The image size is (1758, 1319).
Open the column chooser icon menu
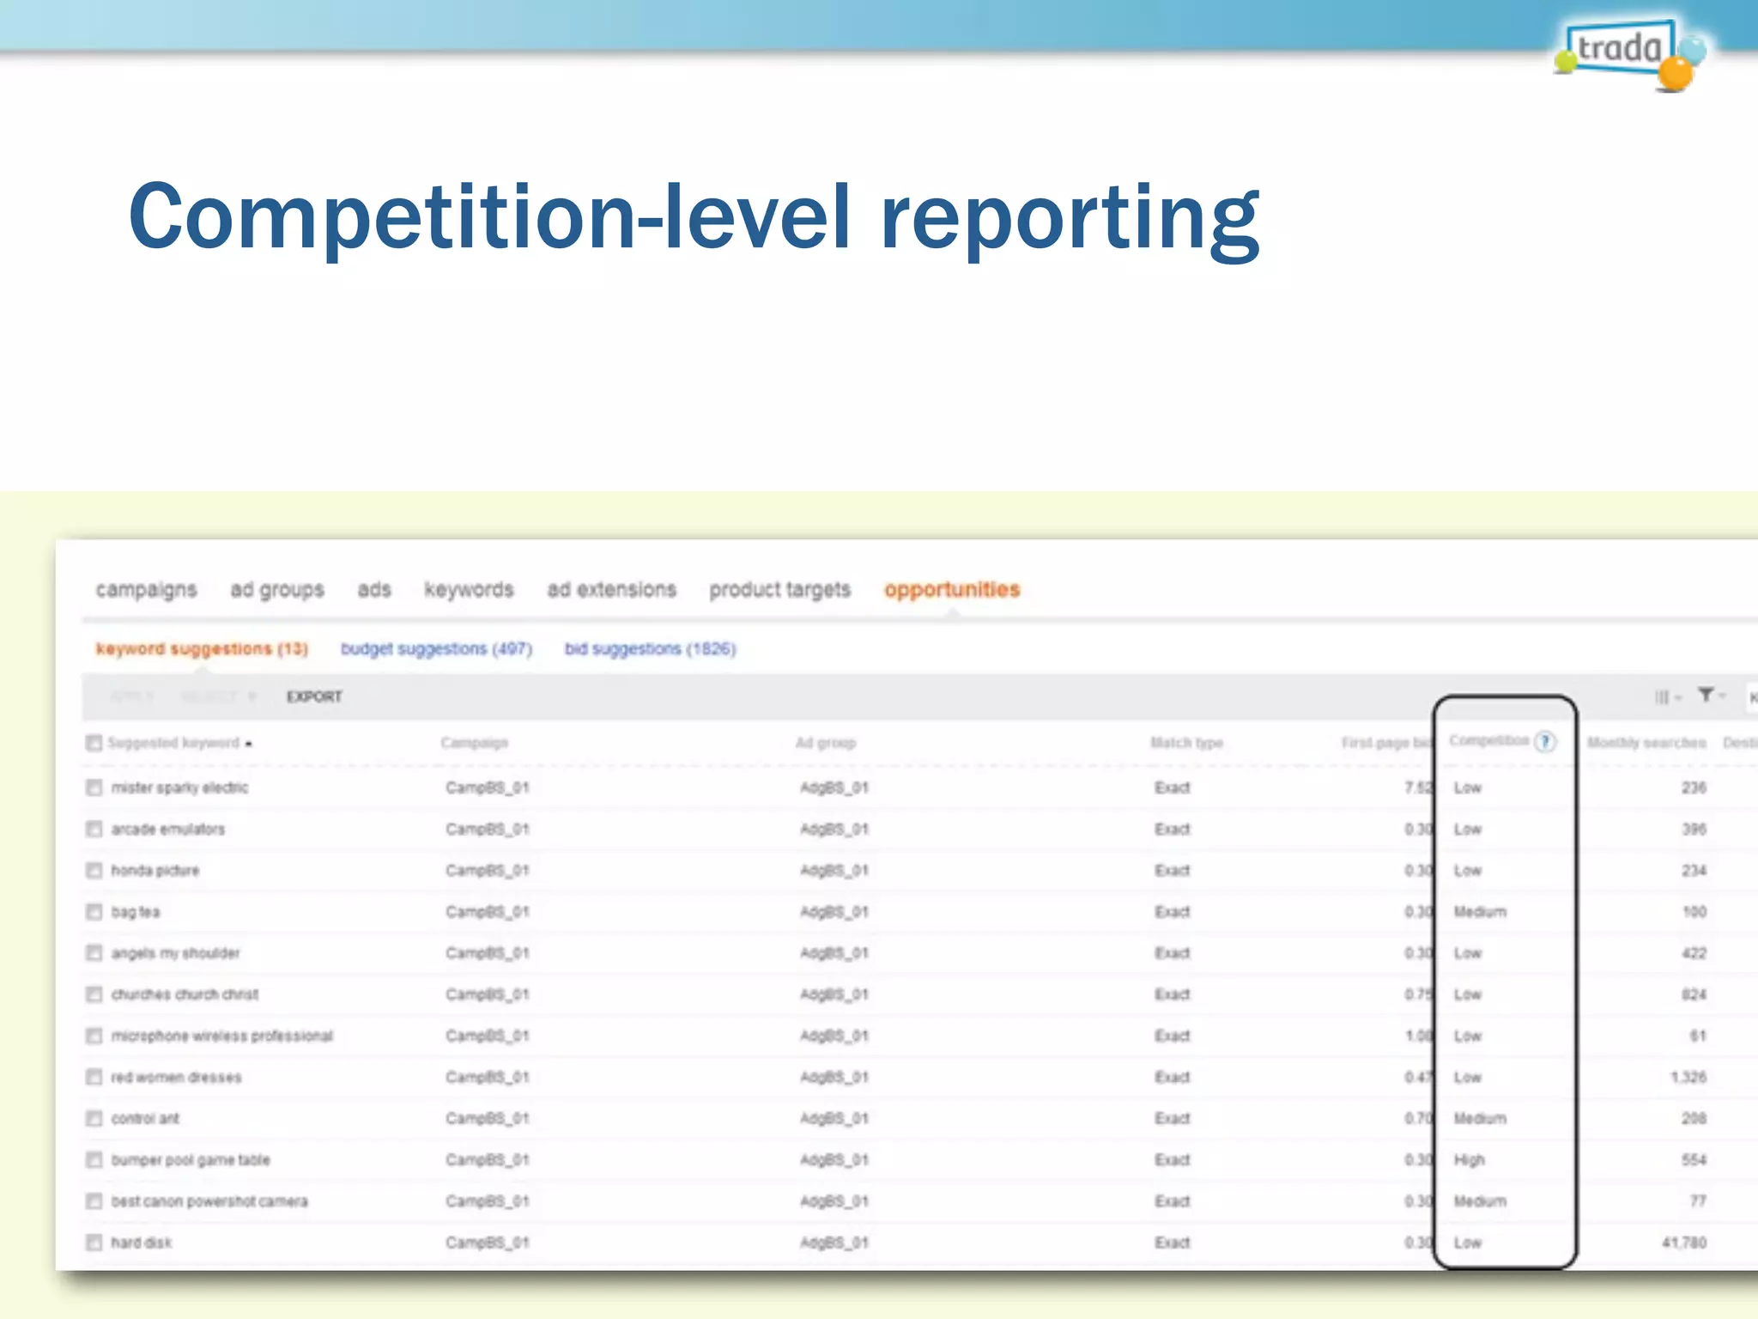click(1667, 696)
